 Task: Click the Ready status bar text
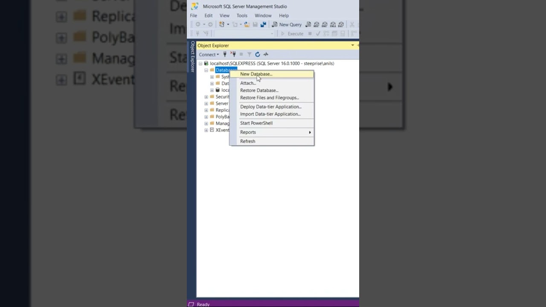203,304
